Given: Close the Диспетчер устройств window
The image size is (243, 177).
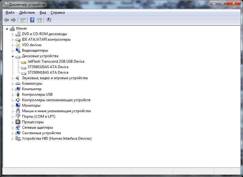Looking at the screenshot, I should [x=234, y=3].
